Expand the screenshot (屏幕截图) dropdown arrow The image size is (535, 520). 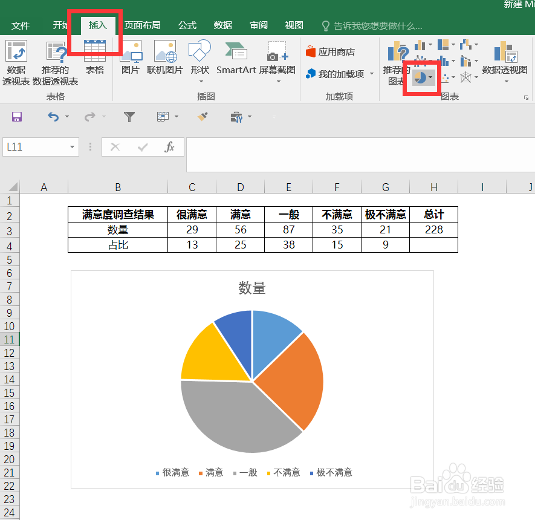279,81
